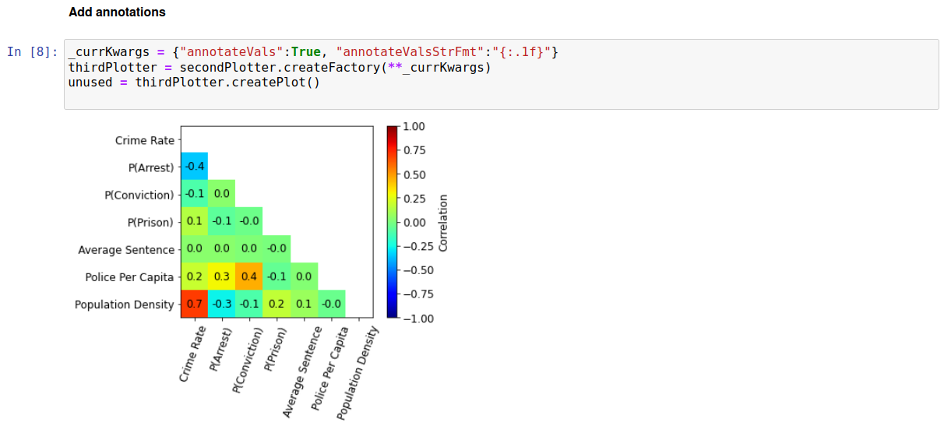
Task: Click the word True in code
Action: [306, 52]
